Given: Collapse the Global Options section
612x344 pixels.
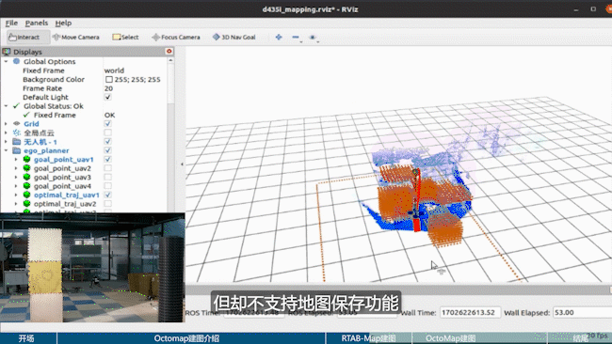Looking at the screenshot, I should click(x=6, y=61).
